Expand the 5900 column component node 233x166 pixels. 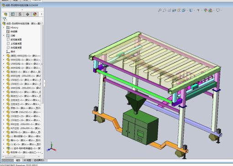pyautogui.click(x=4, y=60)
